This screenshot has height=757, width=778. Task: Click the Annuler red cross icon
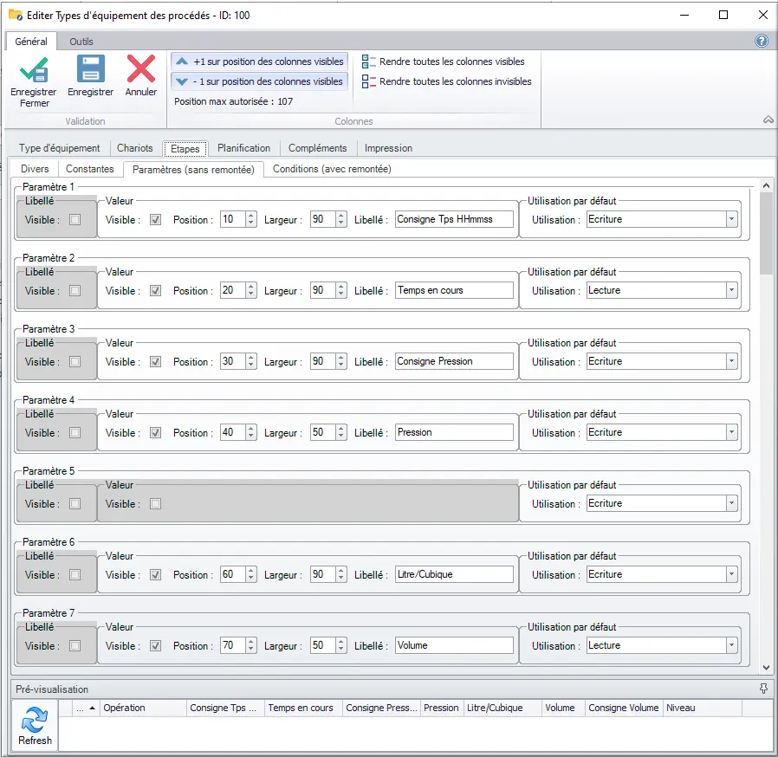(x=141, y=69)
